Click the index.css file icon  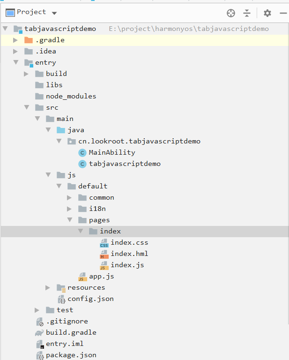pyautogui.click(x=104, y=243)
